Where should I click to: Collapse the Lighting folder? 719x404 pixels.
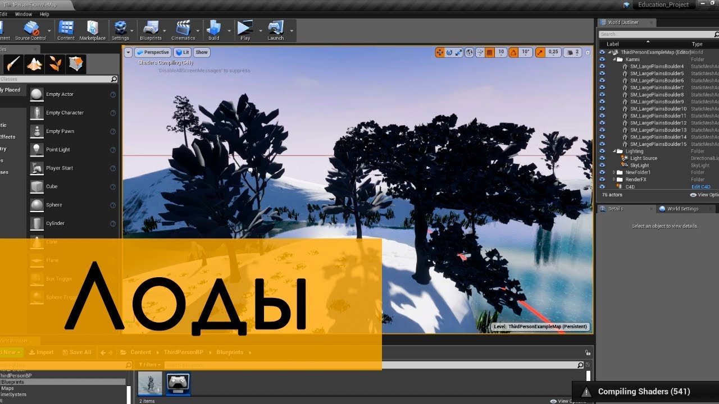[x=614, y=151]
